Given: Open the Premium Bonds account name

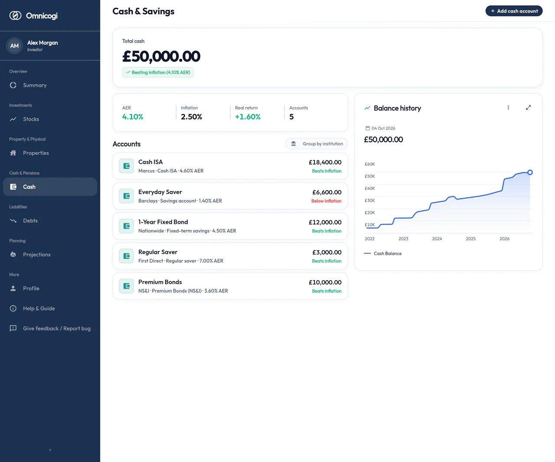Looking at the screenshot, I should [x=160, y=282].
